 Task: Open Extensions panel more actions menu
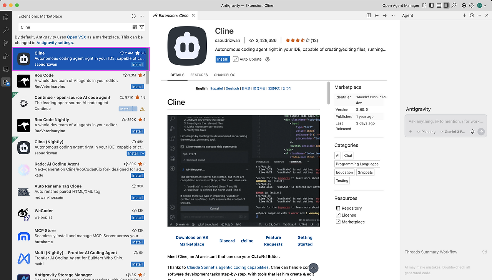coord(142,16)
